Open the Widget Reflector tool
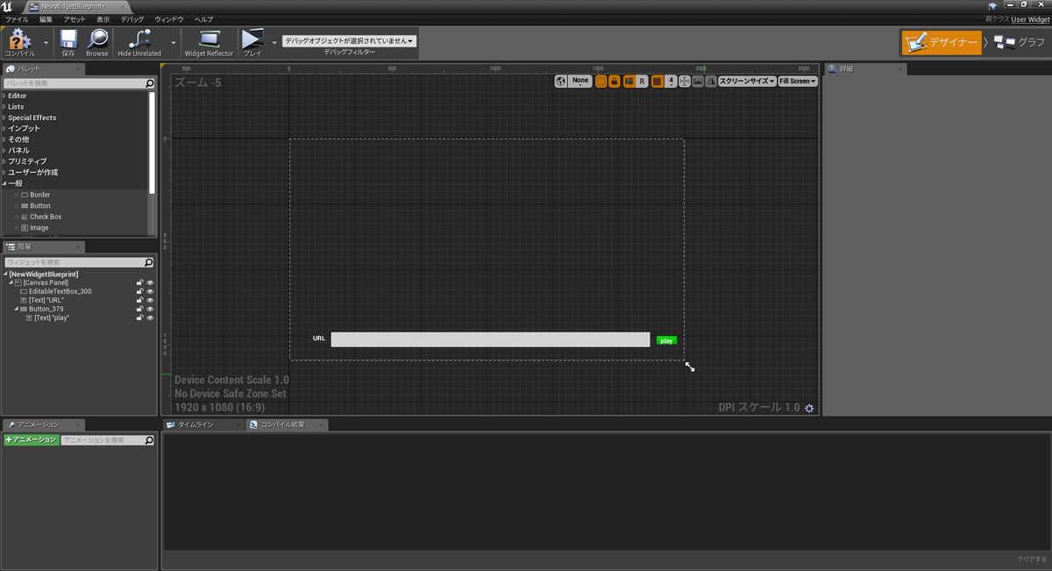This screenshot has width=1052, height=571. [x=209, y=41]
